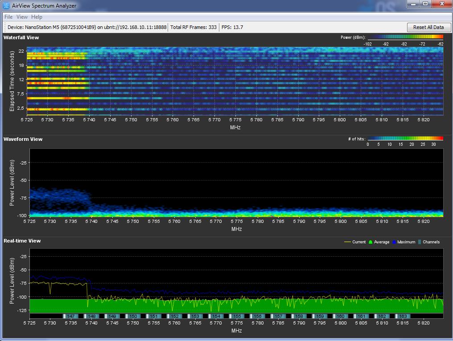Click the Channels legend icon
Screen dimensions: 453x341
click(x=419, y=242)
